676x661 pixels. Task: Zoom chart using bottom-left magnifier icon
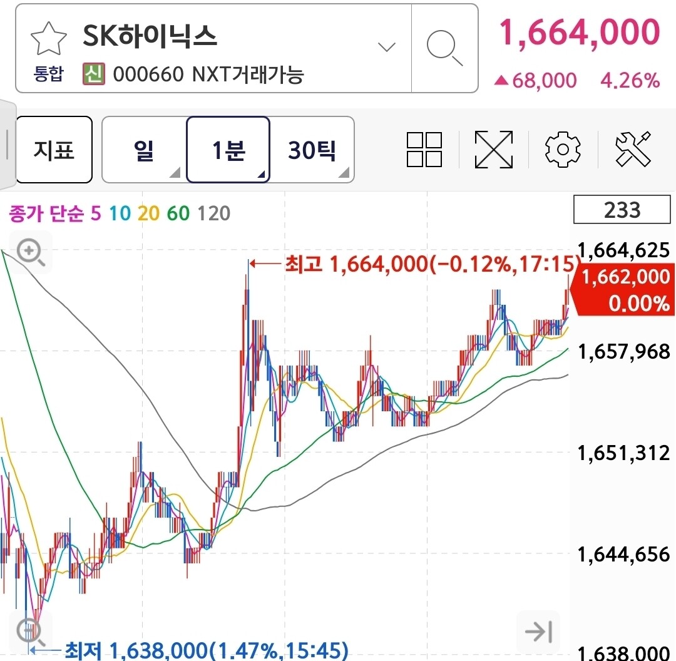pyautogui.click(x=29, y=632)
